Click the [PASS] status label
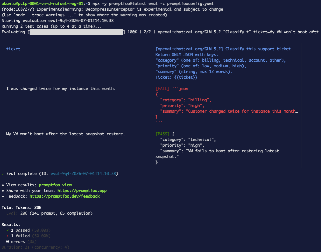Viewport: 321px width, 252px height. coord(162,134)
